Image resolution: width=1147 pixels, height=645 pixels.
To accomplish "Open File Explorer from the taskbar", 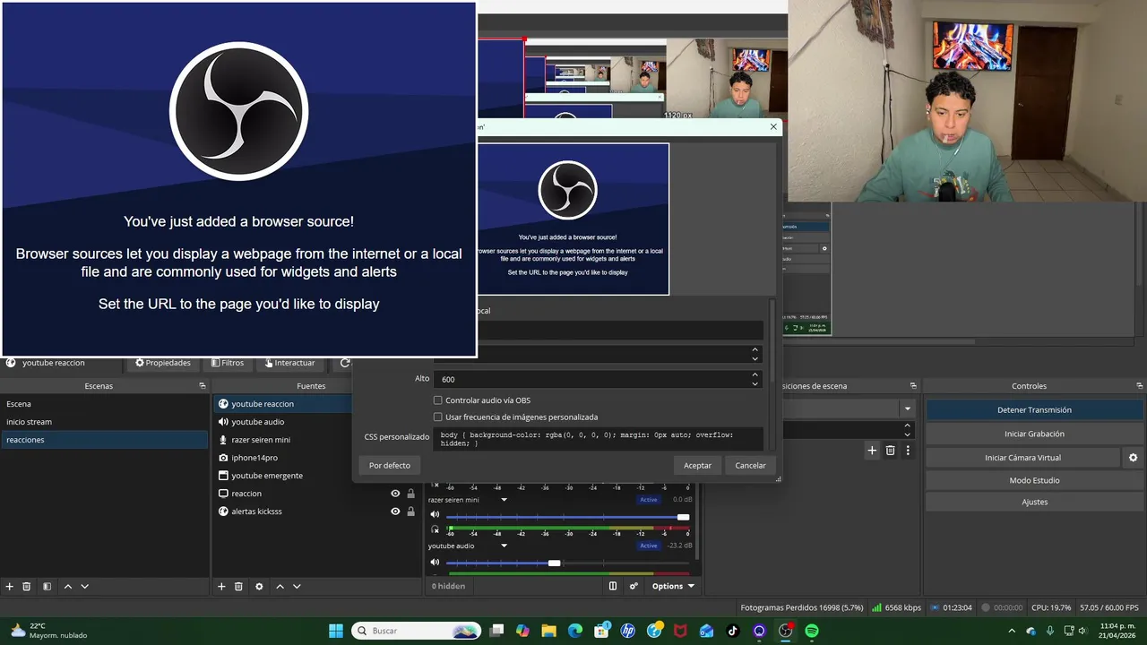I will tap(548, 631).
